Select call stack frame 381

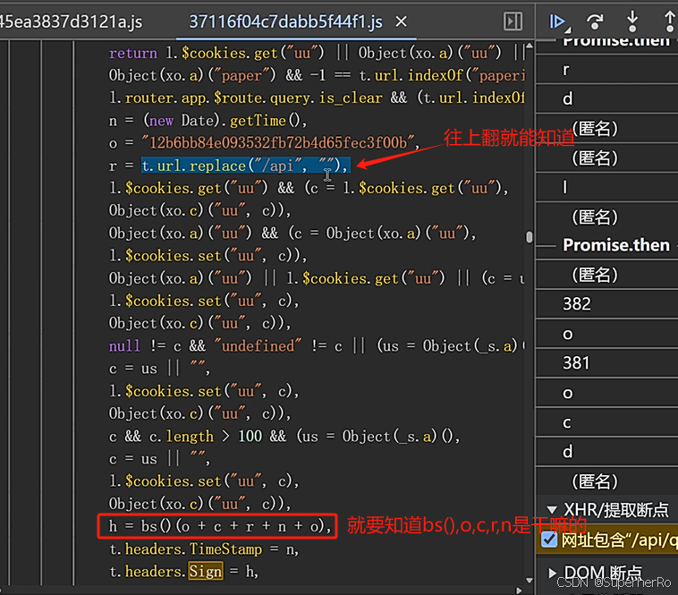[606, 363]
